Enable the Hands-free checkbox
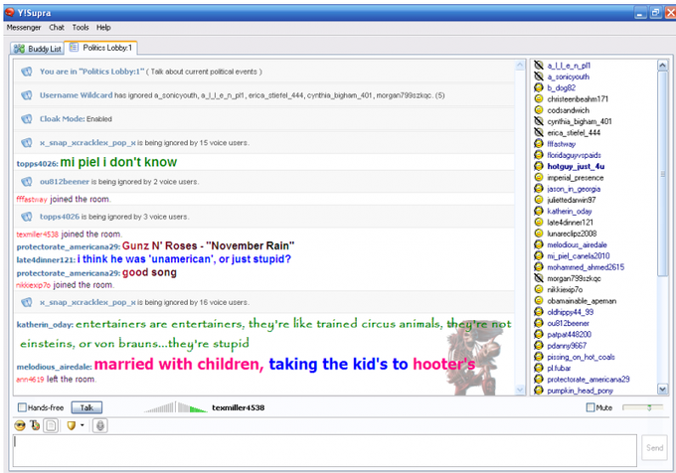Image resolution: width=676 pixels, height=473 pixels. pyautogui.click(x=22, y=407)
